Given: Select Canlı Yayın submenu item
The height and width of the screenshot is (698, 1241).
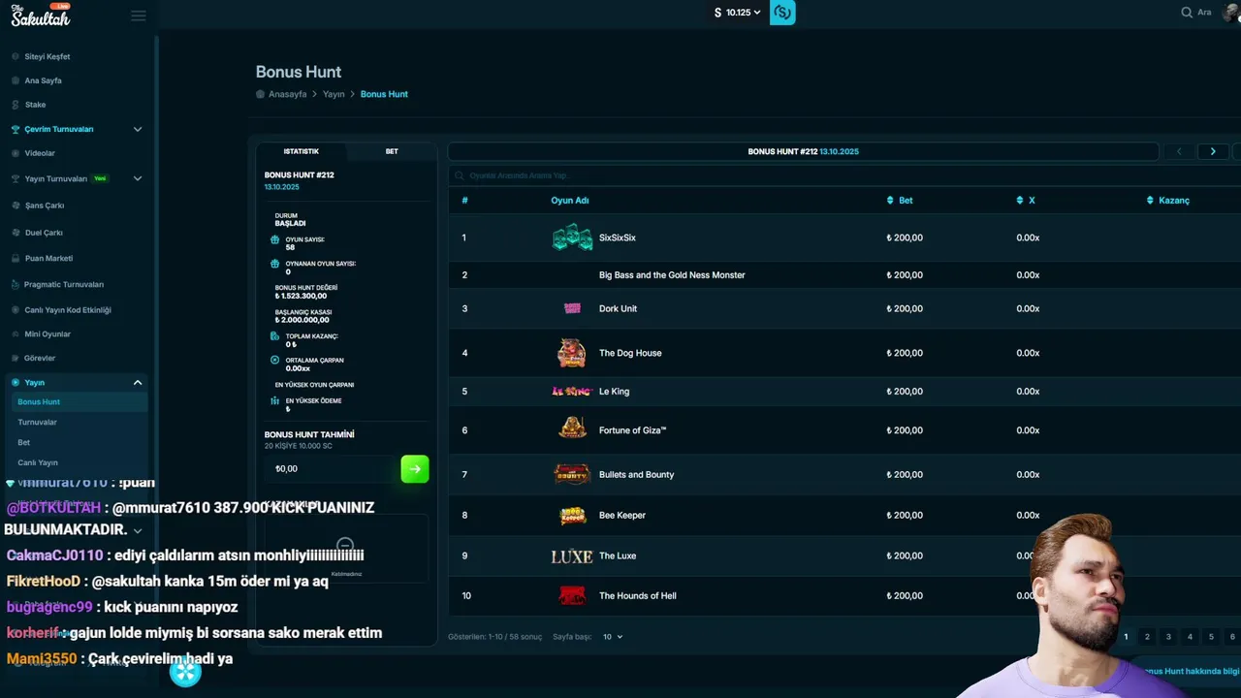Looking at the screenshot, I should tap(38, 462).
